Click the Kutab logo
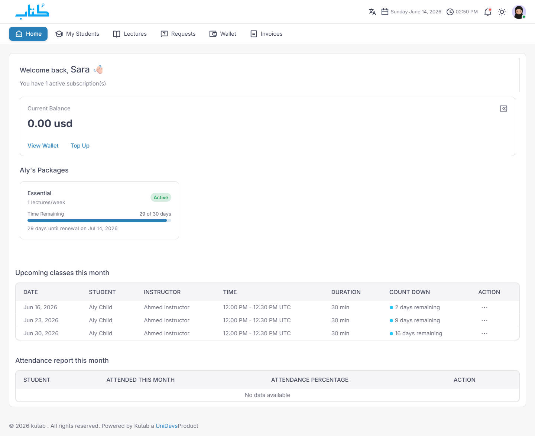 pos(32,12)
